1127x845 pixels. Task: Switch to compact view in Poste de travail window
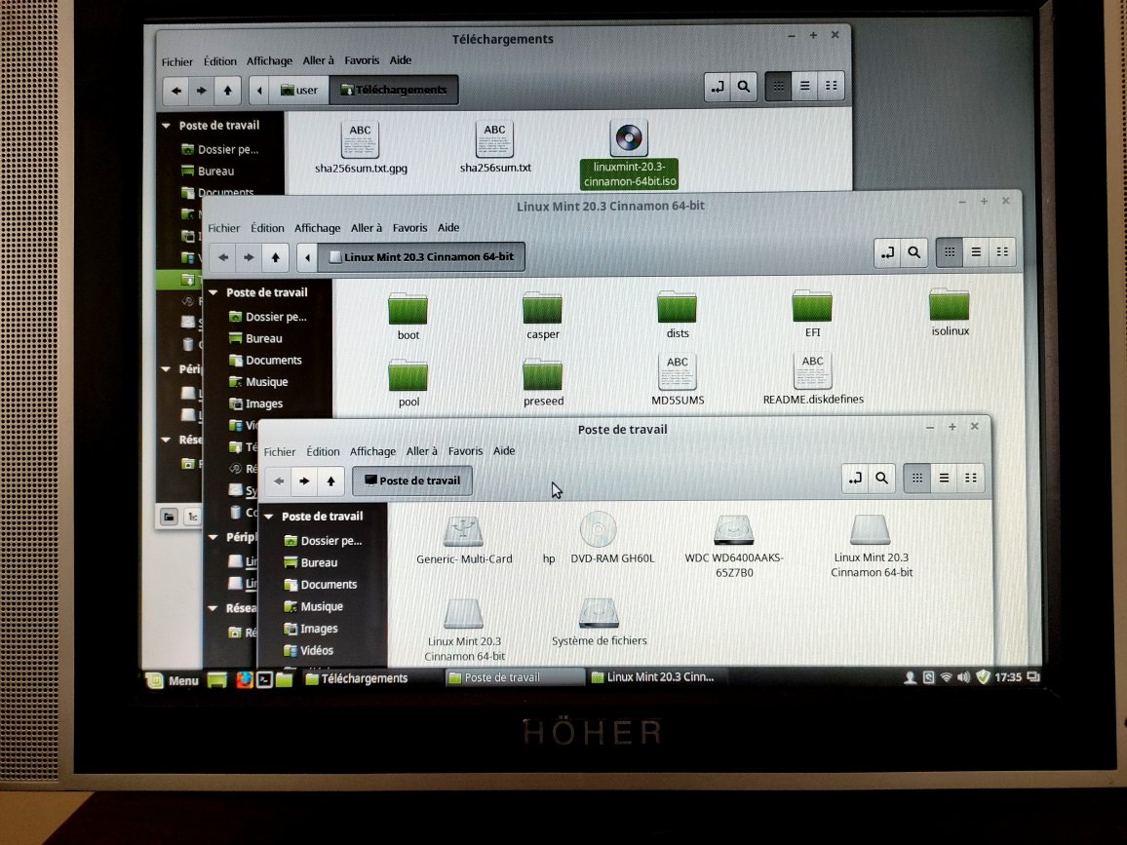[x=970, y=479]
